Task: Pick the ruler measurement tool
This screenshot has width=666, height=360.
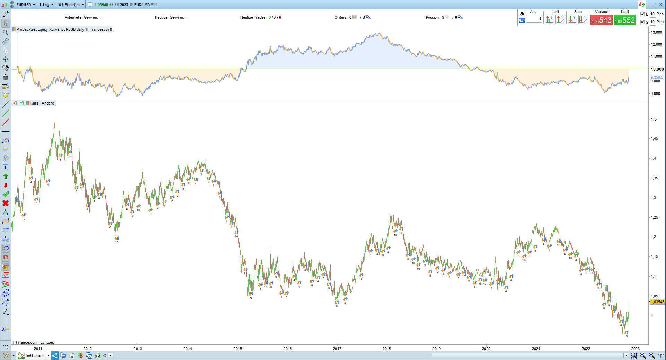Action: click(6, 41)
